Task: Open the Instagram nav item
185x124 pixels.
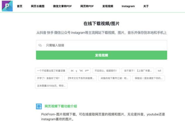Action: pos(128,6)
